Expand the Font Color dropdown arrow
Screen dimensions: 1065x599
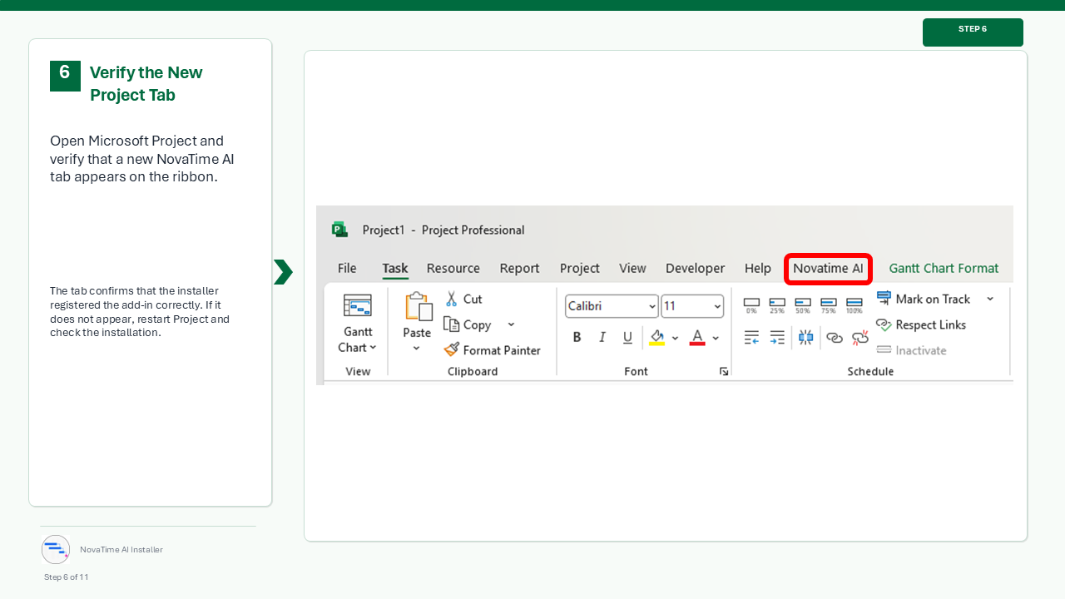click(716, 338)
